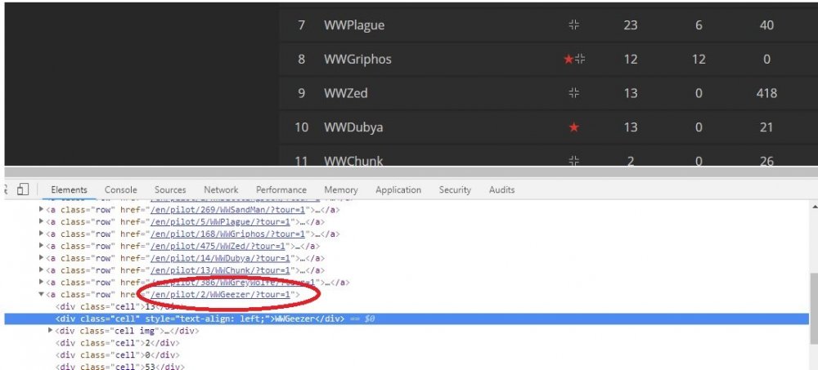Open the WWZed pilot row
This screenshot has height=370, width=818.
tap(548, 93)
